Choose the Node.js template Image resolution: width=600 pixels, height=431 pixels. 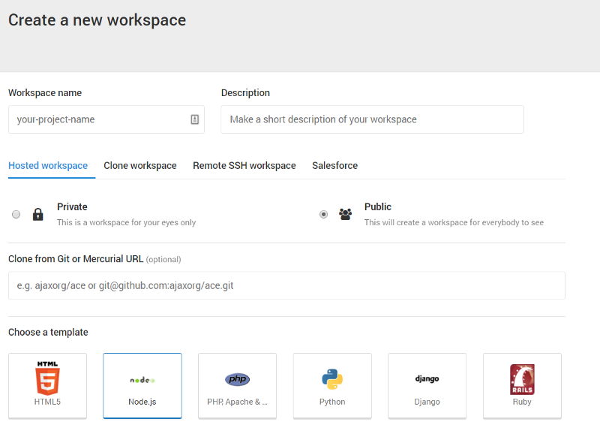click(142, 385)
